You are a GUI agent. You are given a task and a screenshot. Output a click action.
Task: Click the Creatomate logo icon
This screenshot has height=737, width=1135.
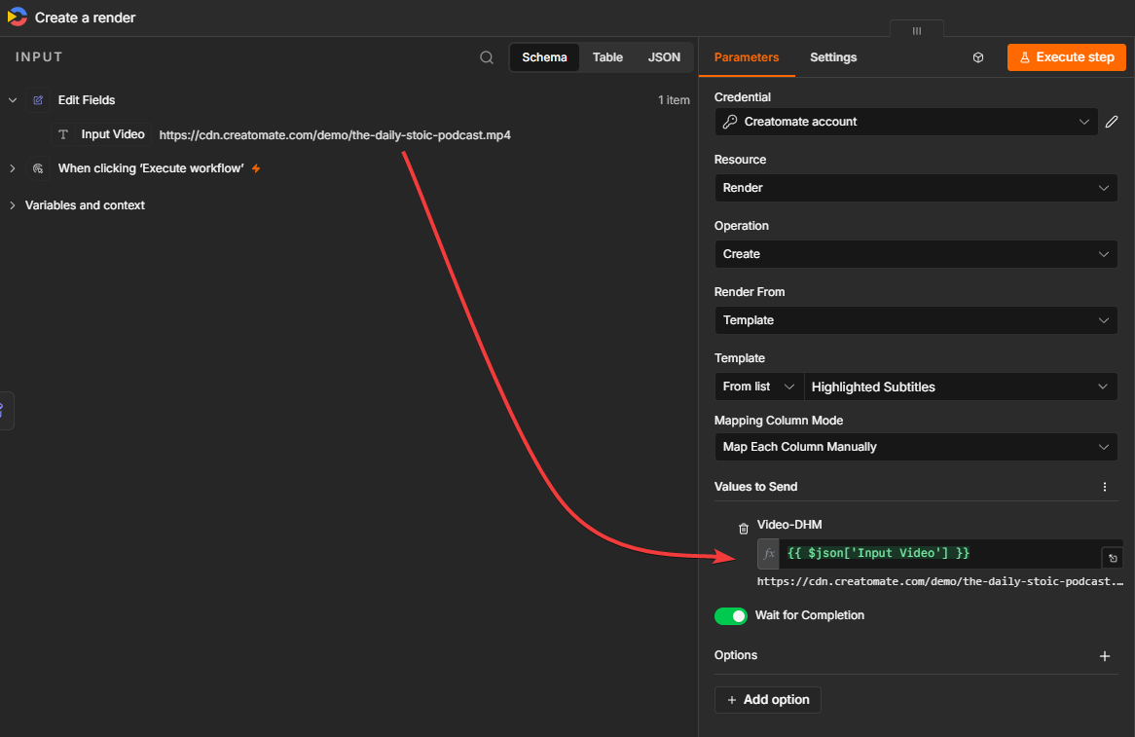pyautogui.click(x=17, y=17)
